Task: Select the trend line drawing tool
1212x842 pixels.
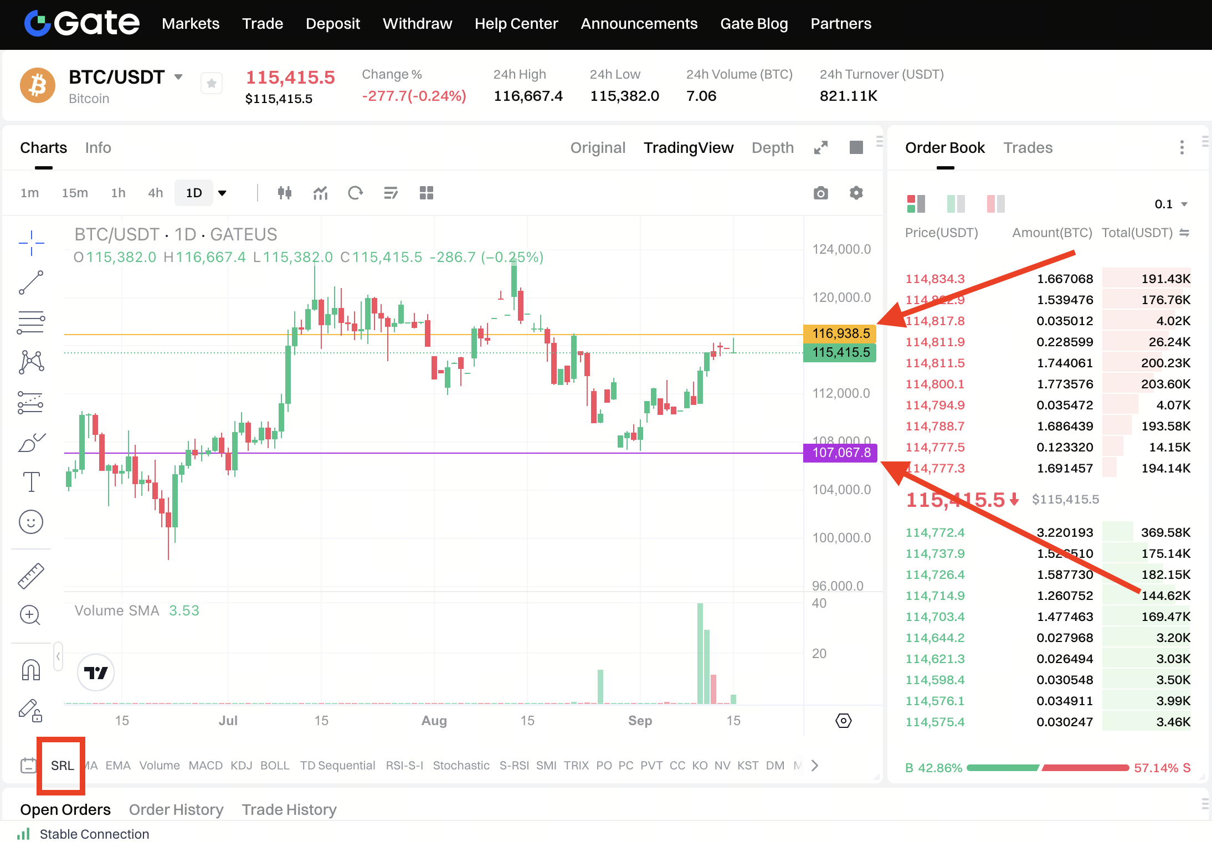Action: [31, 283]
